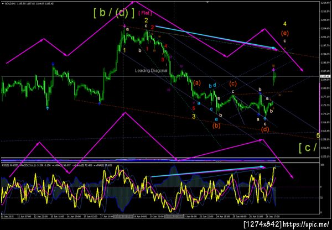The height and width of the screenshot is (230, 332).
Task: Select the orange '(d)' wave label
Action: coord(265,129)
